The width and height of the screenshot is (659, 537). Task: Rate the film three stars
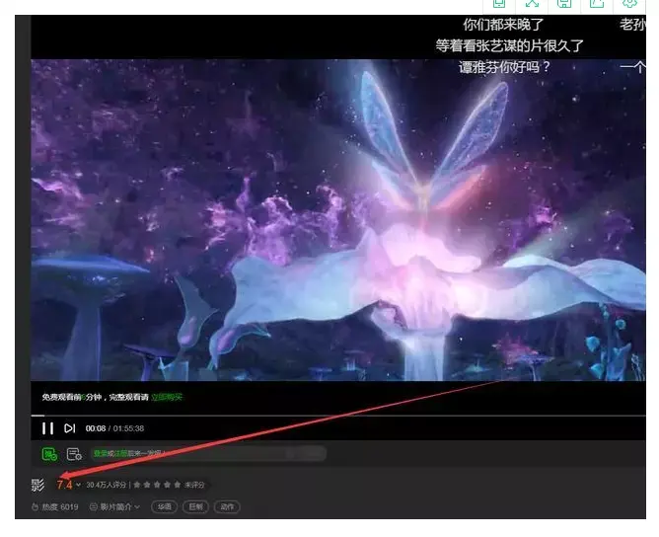[157, 485]
